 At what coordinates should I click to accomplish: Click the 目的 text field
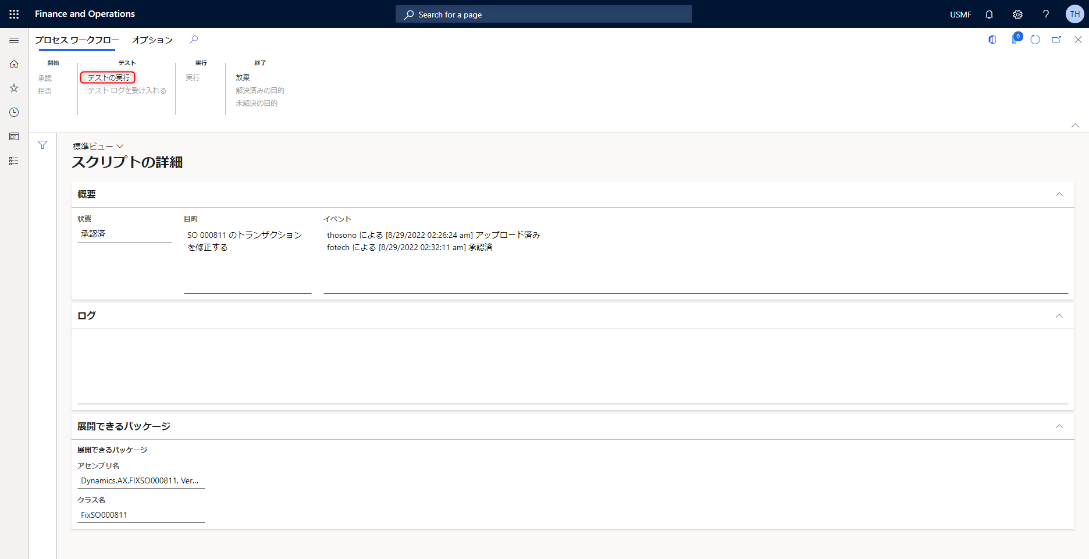click(248, 260)
